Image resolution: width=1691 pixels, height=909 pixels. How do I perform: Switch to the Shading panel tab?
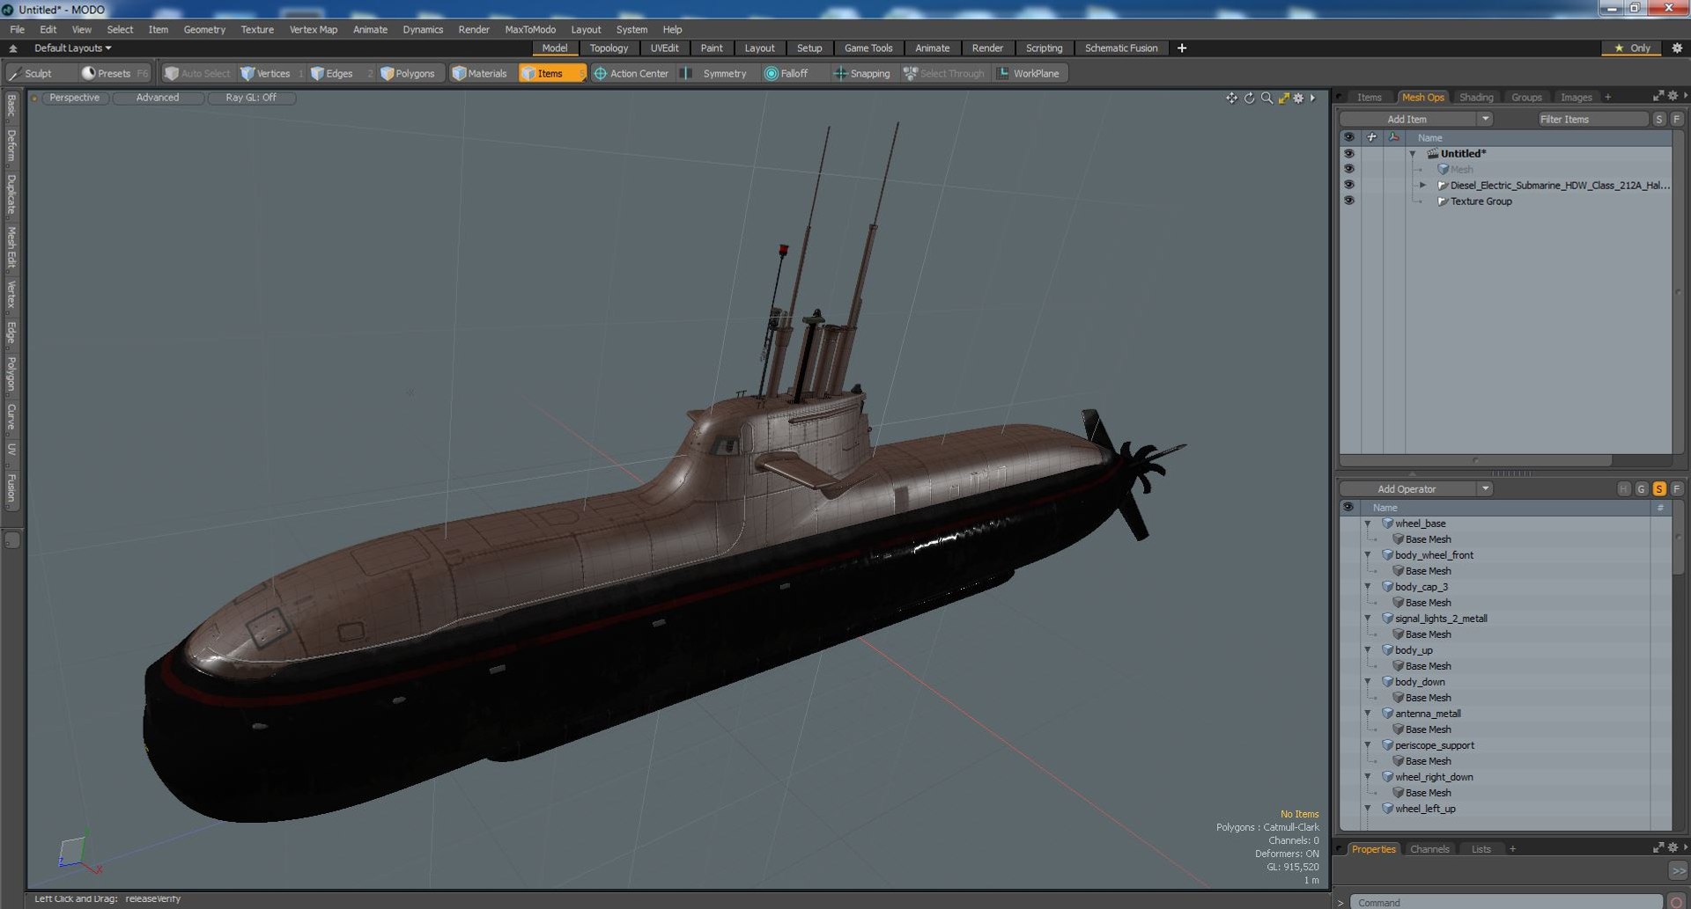click(1476, 97)
